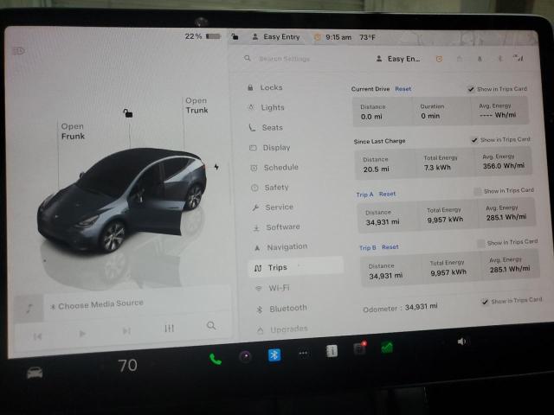554x415 pixels.
Task: Tap the 70 cabin temperature setting
Action: [127, 366]
